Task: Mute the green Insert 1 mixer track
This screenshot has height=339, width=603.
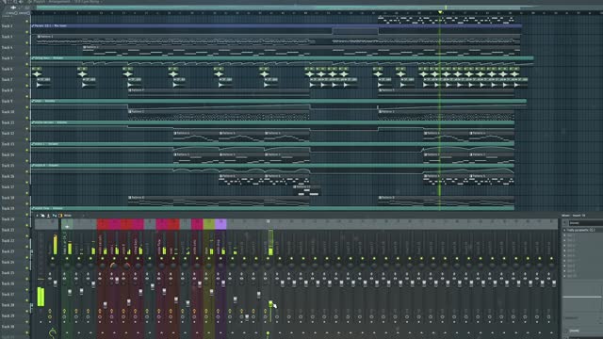Action: (67, 258)
